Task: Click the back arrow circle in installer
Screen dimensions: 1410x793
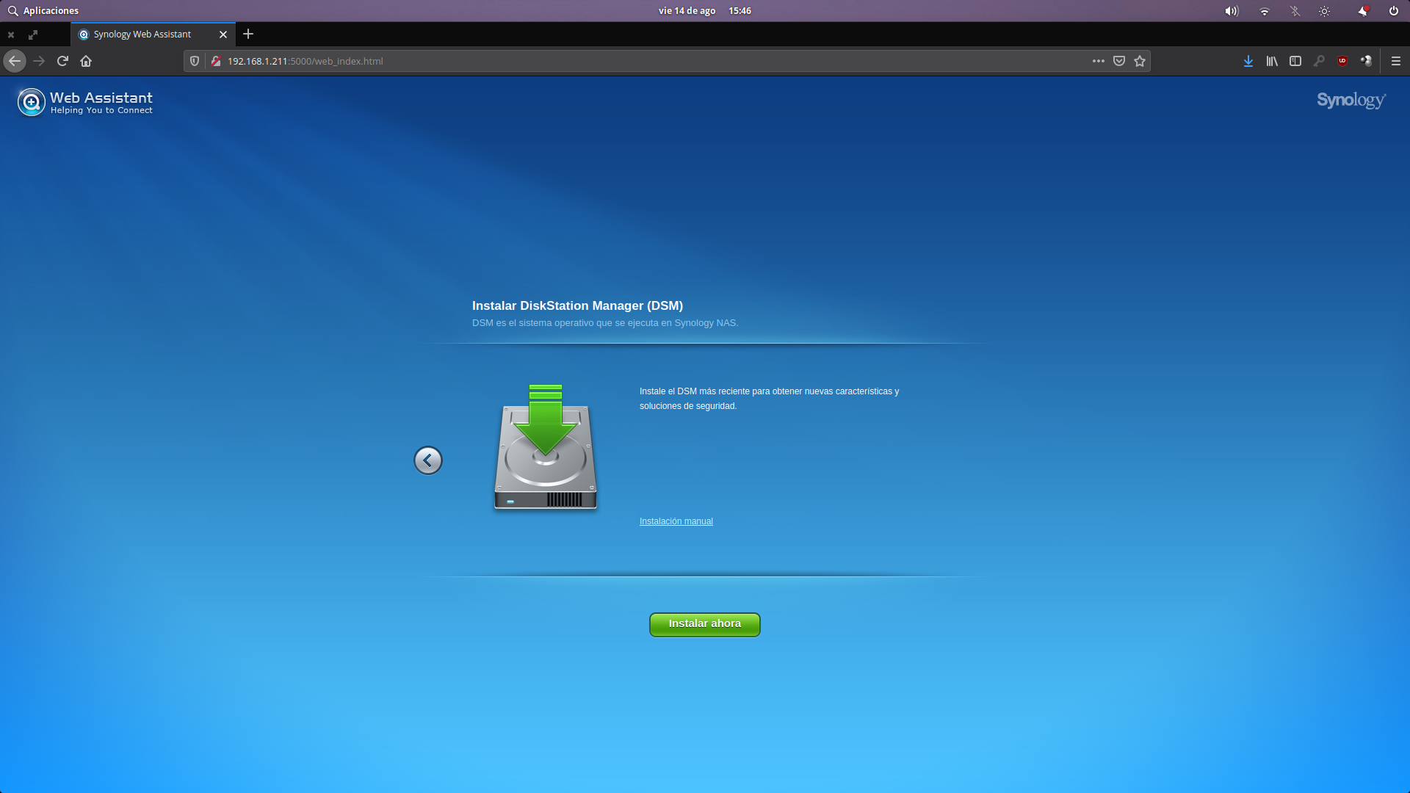Action: coord(427,460)
